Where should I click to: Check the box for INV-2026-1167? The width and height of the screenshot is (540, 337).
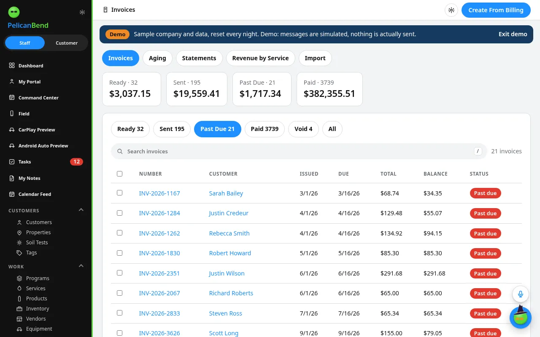[119, 193]
